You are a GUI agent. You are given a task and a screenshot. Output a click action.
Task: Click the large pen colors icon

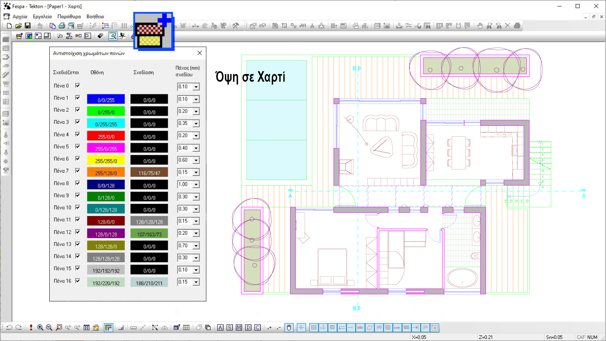(154, 31)
